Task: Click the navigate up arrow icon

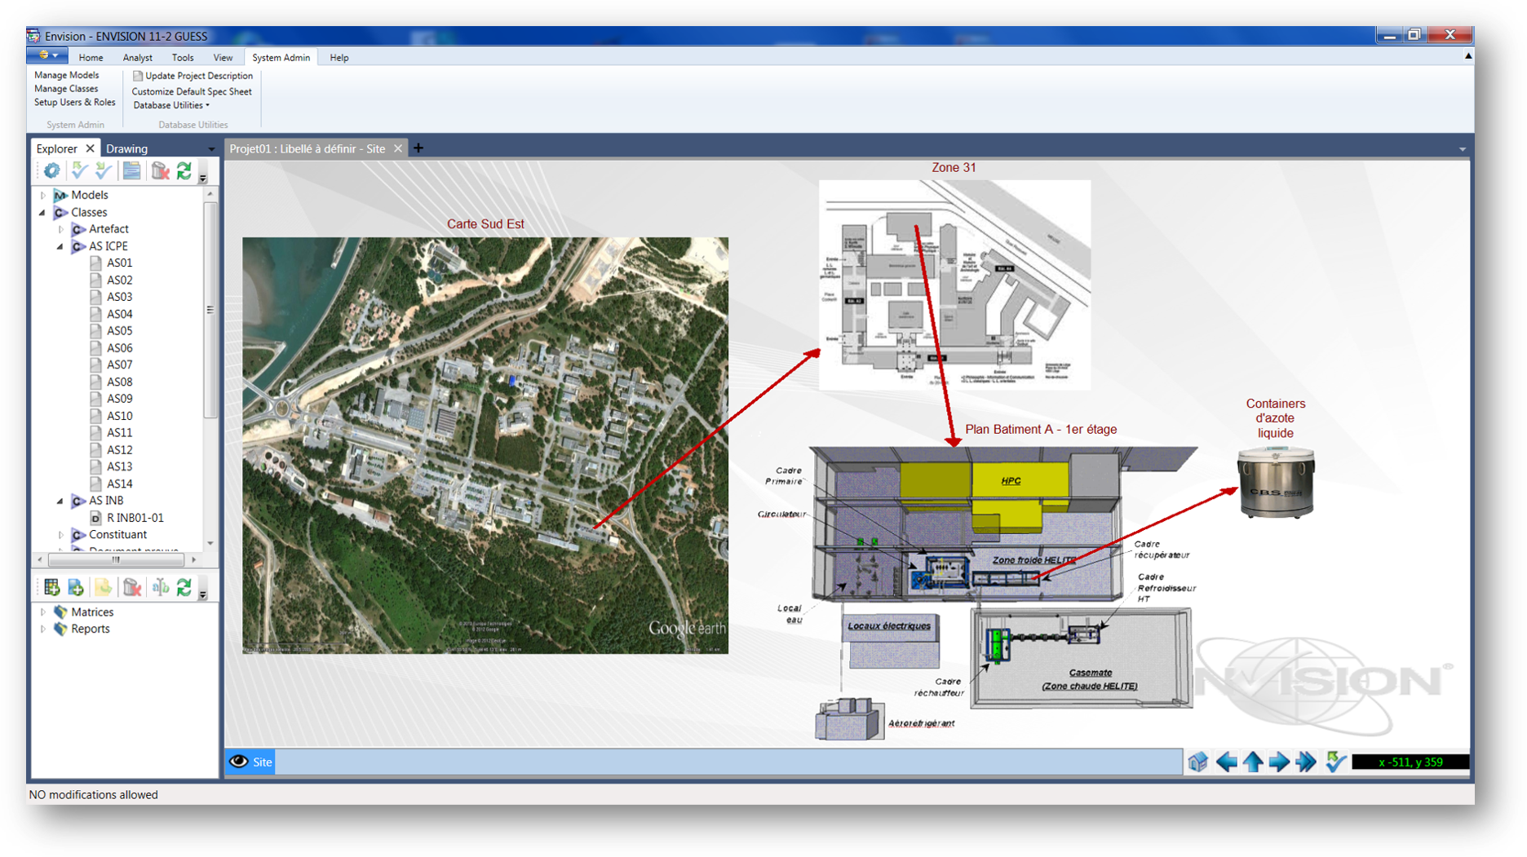Action: click(x=1253, y=762)
